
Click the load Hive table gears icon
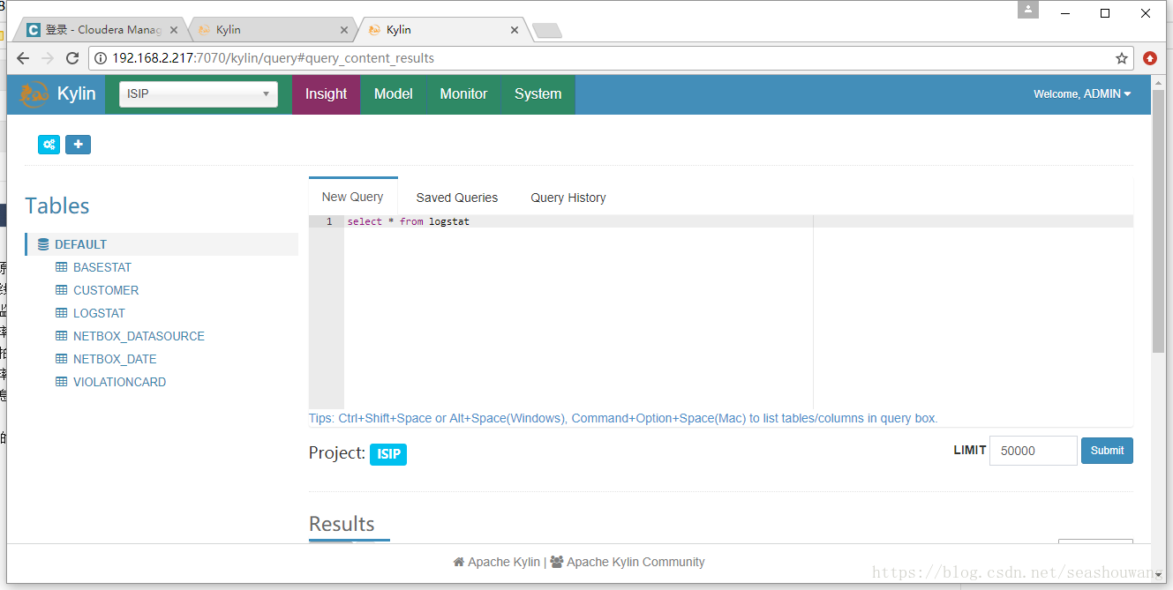coord(49,145)
